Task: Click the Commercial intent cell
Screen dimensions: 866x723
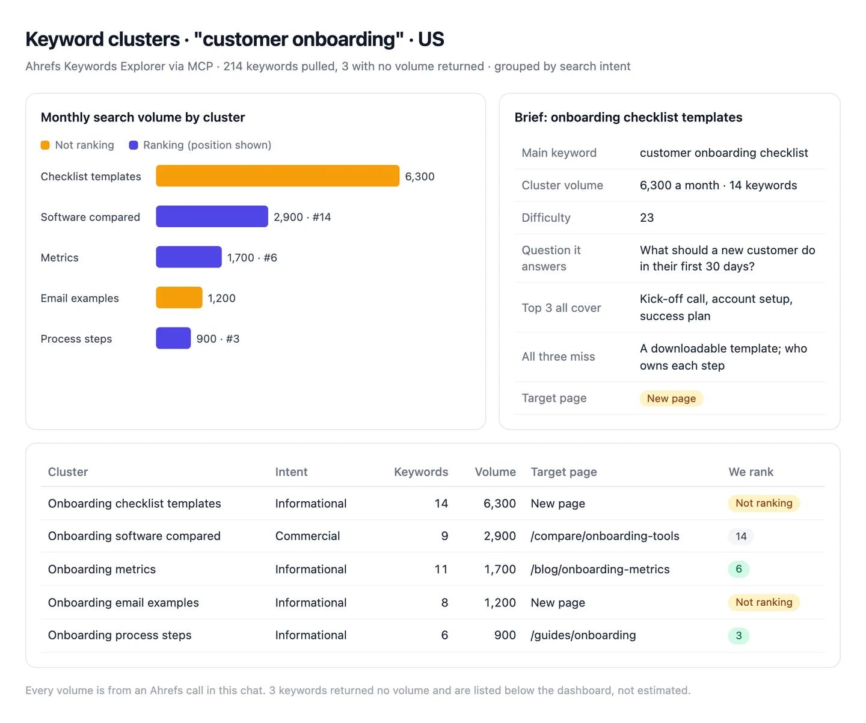Action: pos(308,536)
